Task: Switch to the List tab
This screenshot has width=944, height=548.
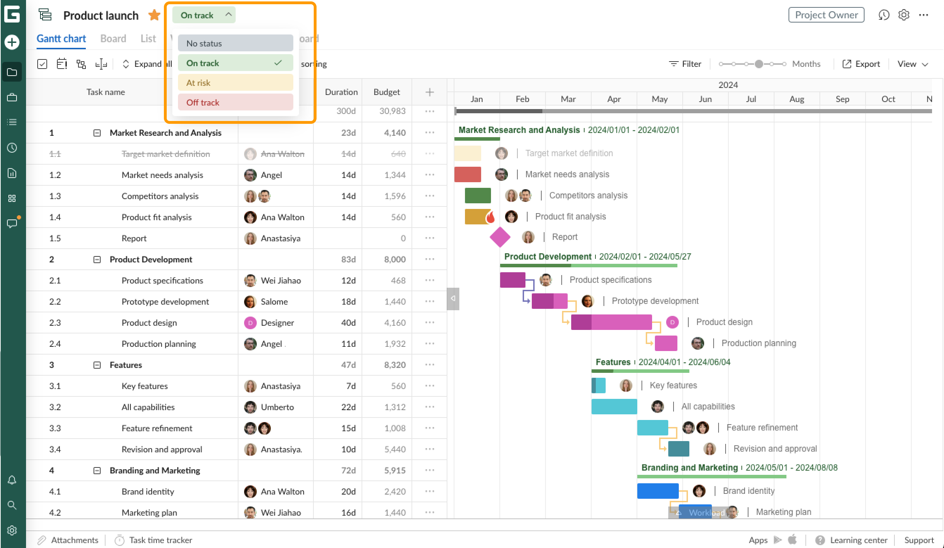Action: [147, 39]
